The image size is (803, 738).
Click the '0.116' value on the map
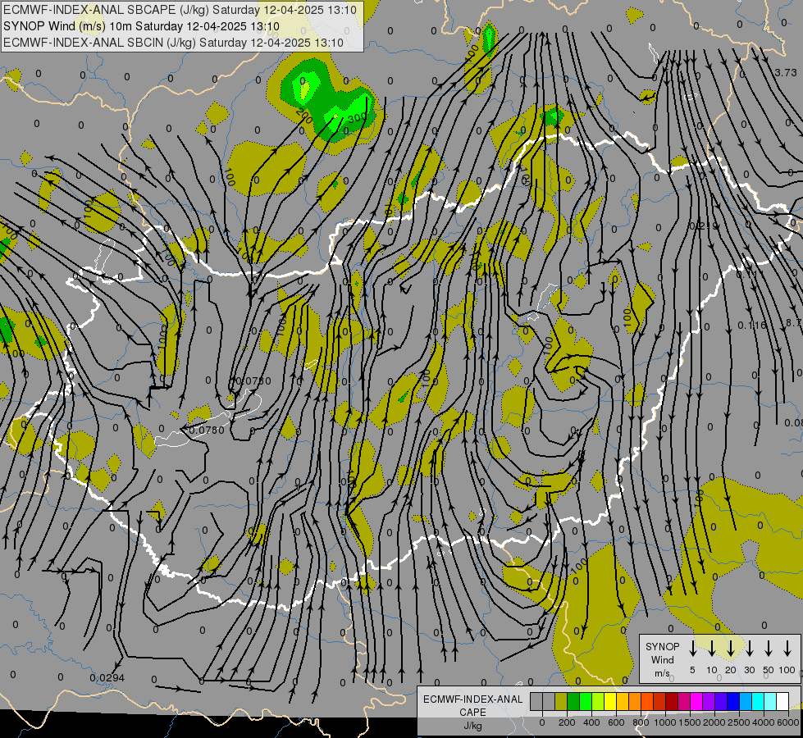click(752, 326)
